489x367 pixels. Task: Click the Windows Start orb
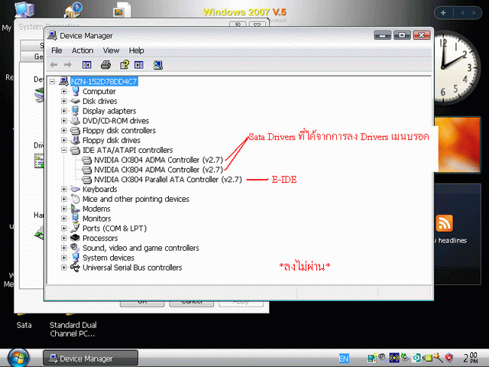(18, 358)
